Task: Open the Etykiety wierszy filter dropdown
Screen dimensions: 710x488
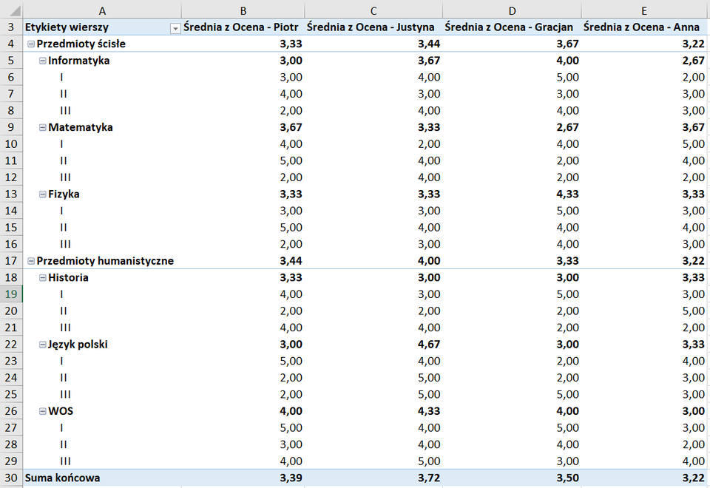Action: [175, 27]
